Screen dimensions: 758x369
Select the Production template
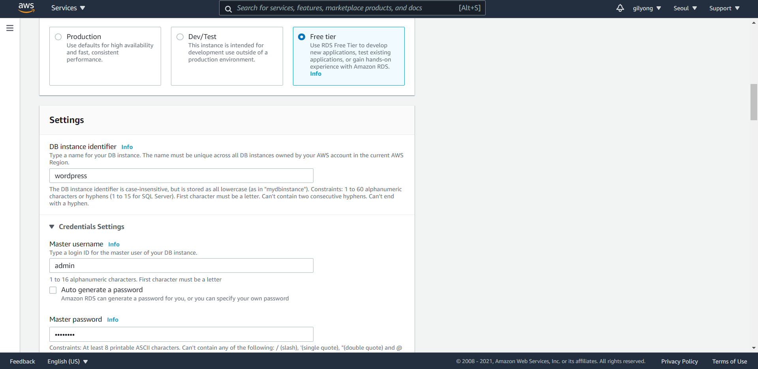[58, 37]
